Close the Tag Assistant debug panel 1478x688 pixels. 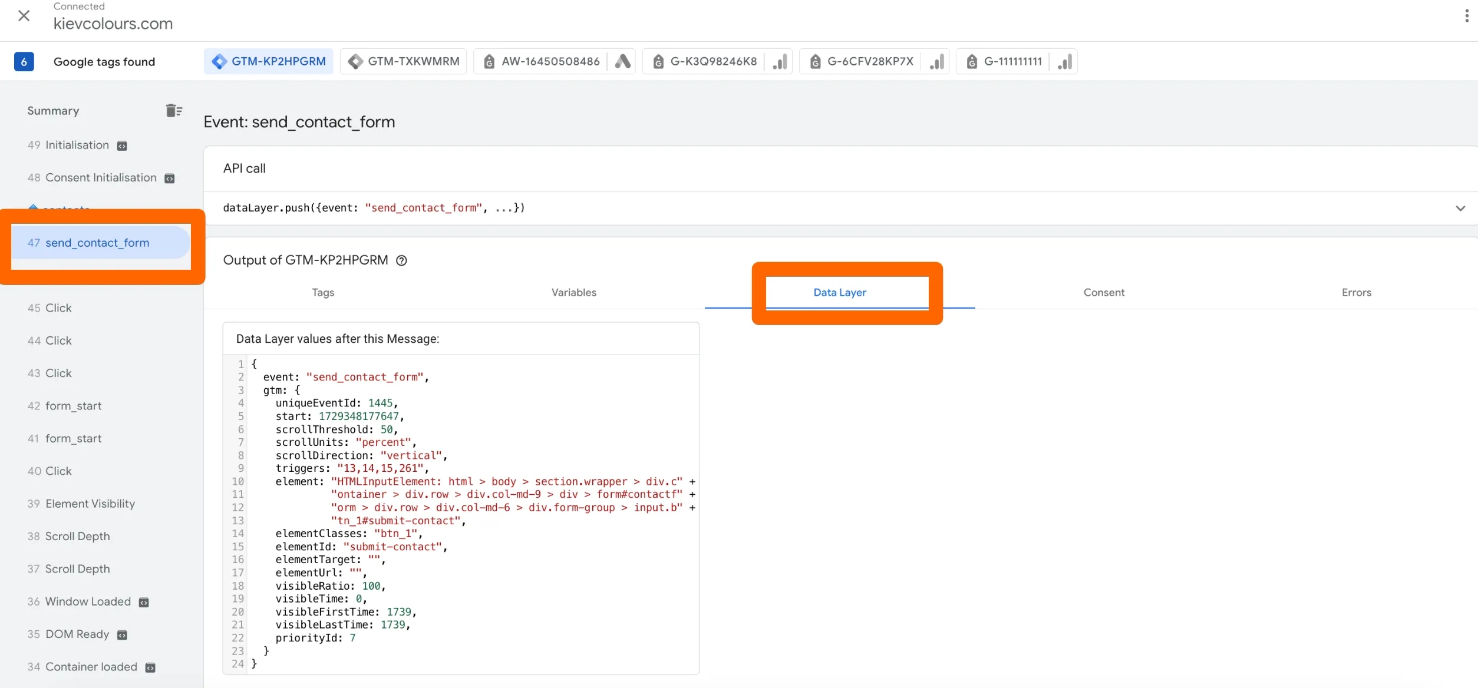coord(24,16)
